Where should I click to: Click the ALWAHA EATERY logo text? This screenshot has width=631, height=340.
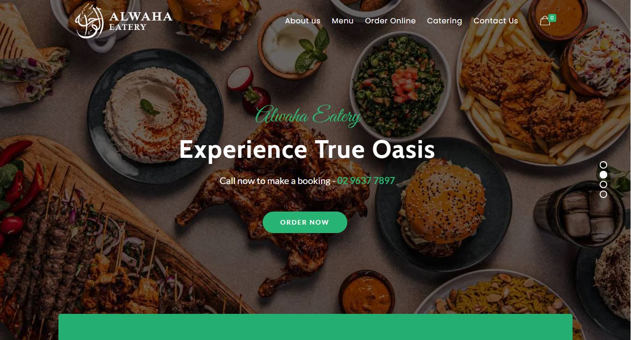(141, 21)
